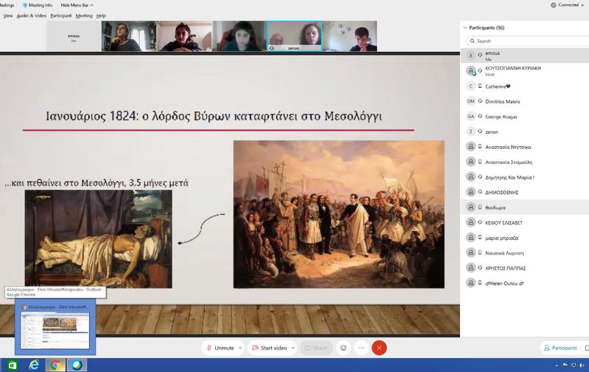The width and height of the screenshot is (589, 372).
Task: Click Hide Menu Bar
Action: 77,5
